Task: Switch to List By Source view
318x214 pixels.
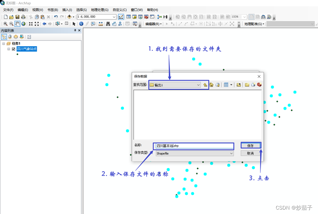Action: coord(10,37)
